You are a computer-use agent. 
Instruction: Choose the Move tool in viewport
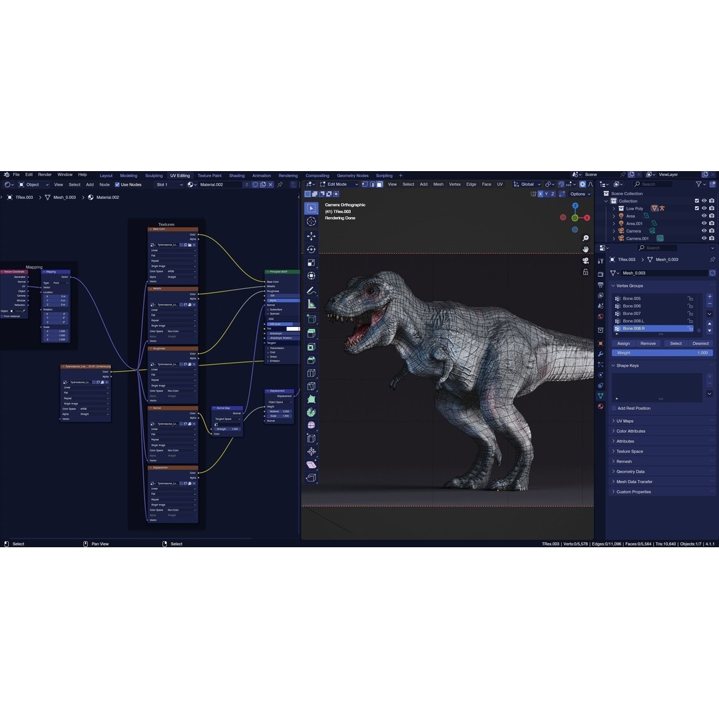pos(312,236)
